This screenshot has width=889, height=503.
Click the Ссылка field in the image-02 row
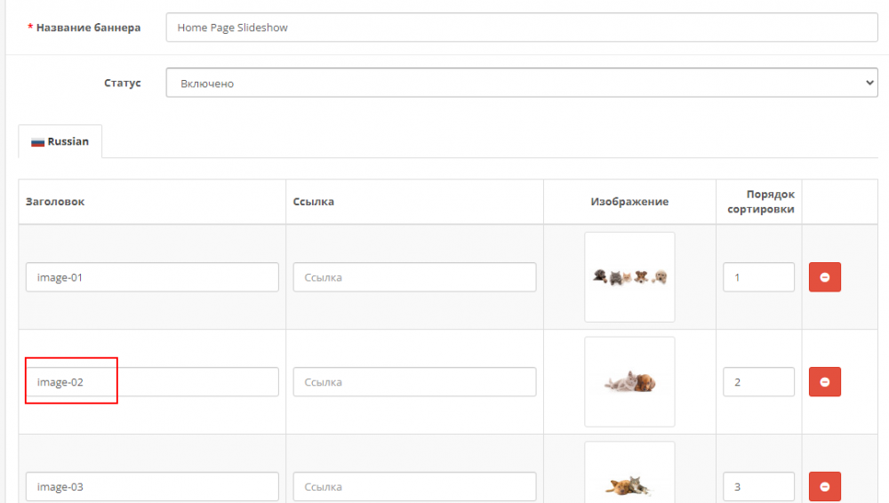click(x=414, y=381)
